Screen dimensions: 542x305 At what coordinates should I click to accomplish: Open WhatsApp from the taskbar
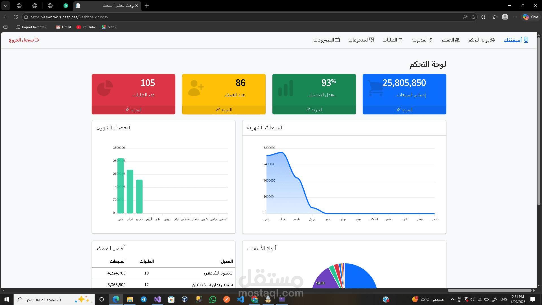coord(213,299)
